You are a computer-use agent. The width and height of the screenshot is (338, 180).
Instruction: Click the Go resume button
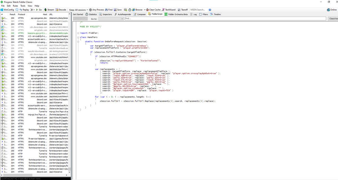click(x=38, y=10)
